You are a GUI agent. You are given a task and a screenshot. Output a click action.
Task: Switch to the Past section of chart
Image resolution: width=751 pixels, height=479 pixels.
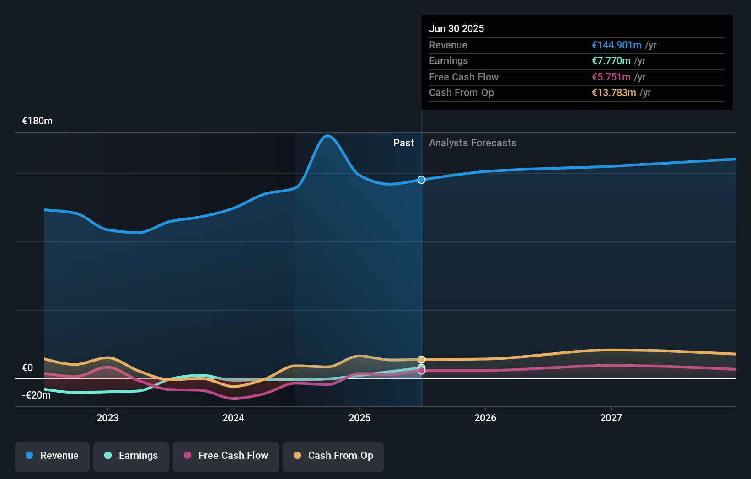403,143
